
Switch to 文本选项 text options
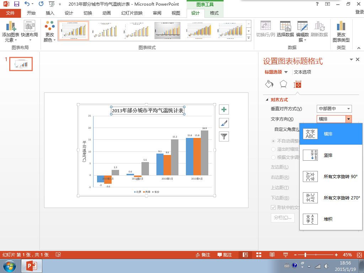tap(302, 72)
